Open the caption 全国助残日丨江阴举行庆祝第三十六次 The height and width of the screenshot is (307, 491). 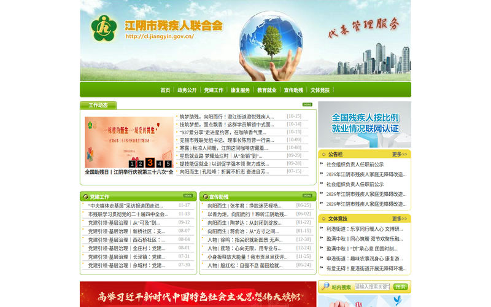(129, 172)
